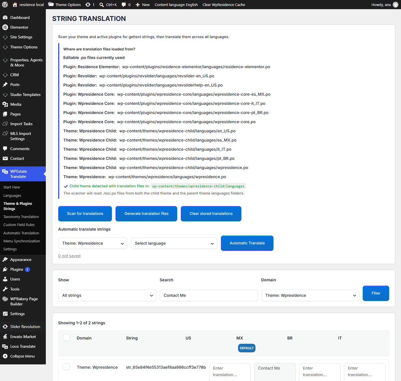Open Taxonomy Translation submenu item
This screenshot has height=381, width=401.
[x=21, y=217]
